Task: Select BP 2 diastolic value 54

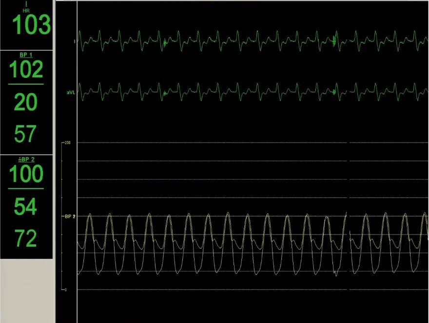Action: [x=25, y=206]
